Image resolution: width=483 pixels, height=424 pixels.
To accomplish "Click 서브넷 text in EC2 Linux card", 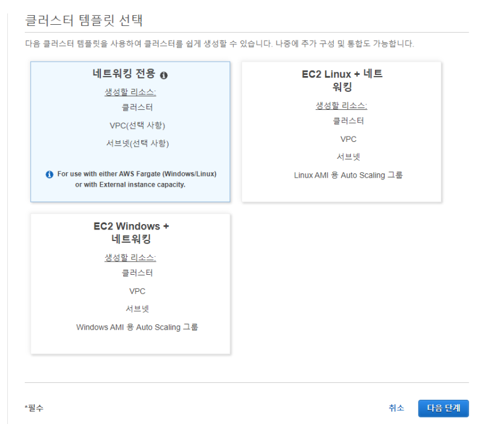I will pos(348,157).
